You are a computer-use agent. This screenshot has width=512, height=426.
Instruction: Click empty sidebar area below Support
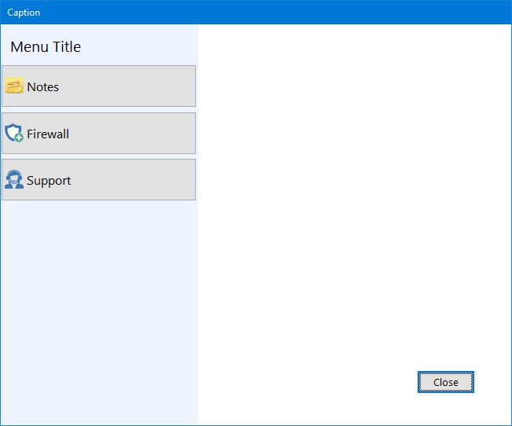point(98,314)
